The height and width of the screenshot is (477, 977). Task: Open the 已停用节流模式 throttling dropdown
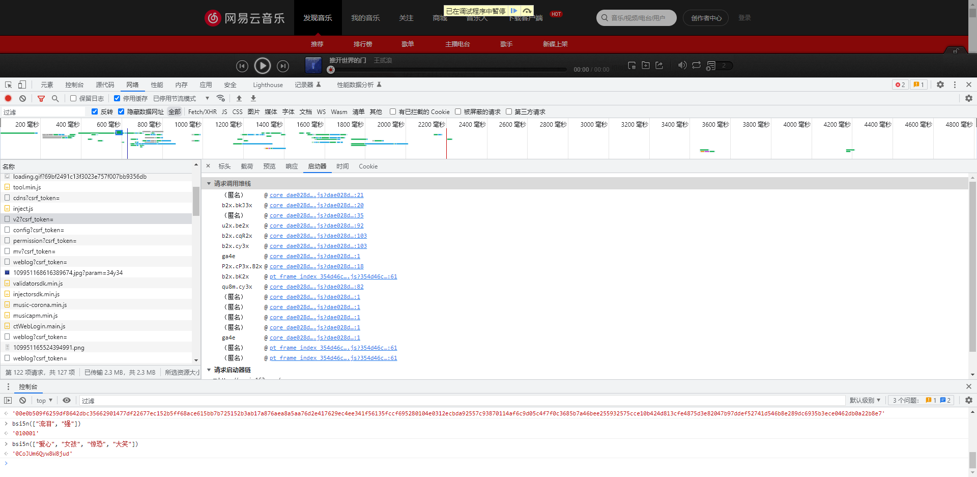click(181, 98)
